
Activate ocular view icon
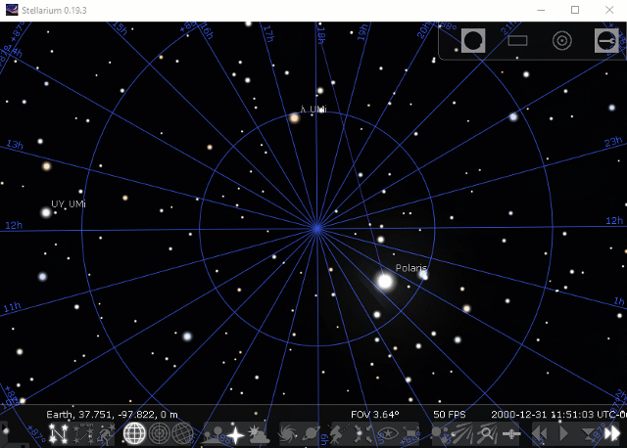[473, 40]
